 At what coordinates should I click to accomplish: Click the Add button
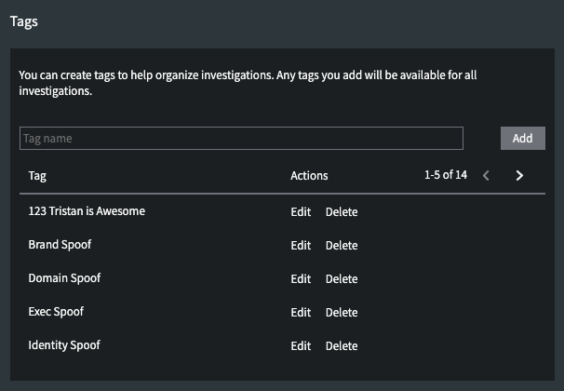coord(523,138)
